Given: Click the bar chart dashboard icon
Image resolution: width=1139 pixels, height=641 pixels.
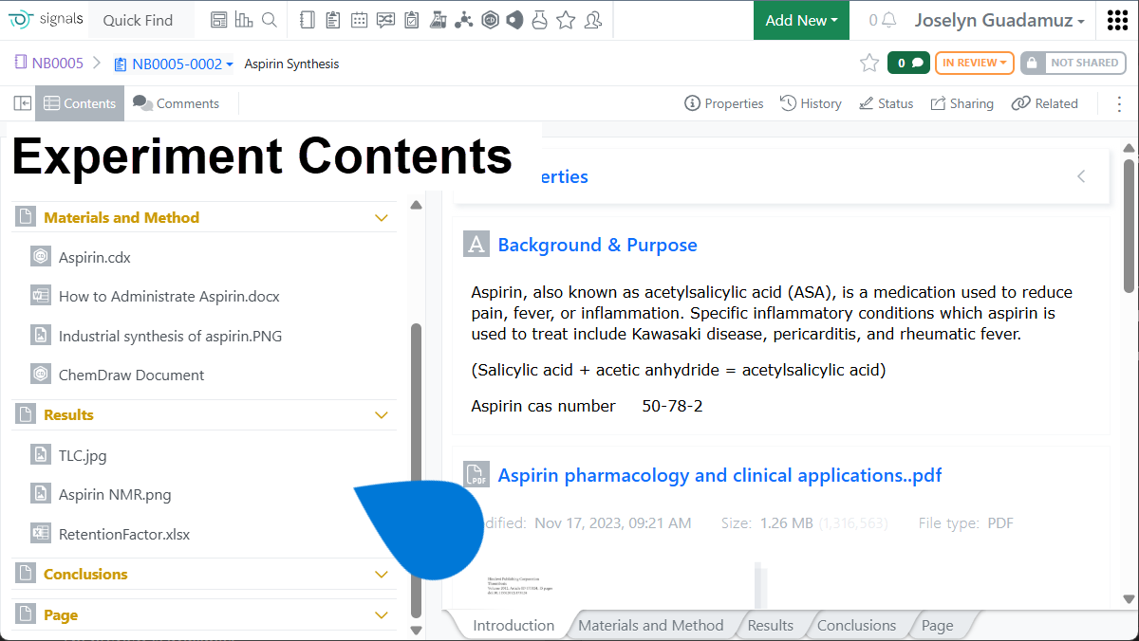Looking at the screenshot, I should [244, 20].
